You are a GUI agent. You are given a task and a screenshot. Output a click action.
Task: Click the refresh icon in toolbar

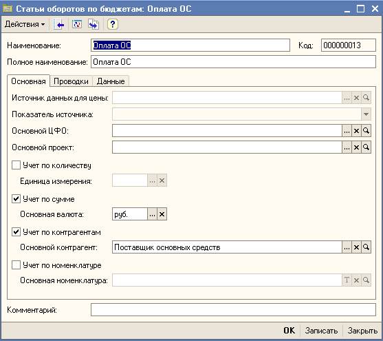77,24
